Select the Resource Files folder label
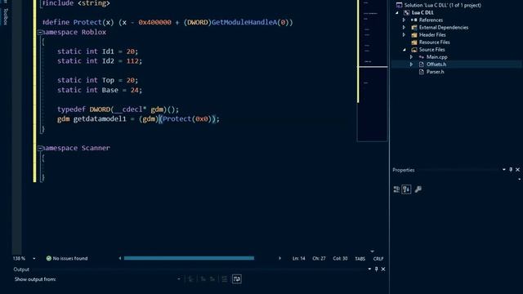 tap(434, 42)
